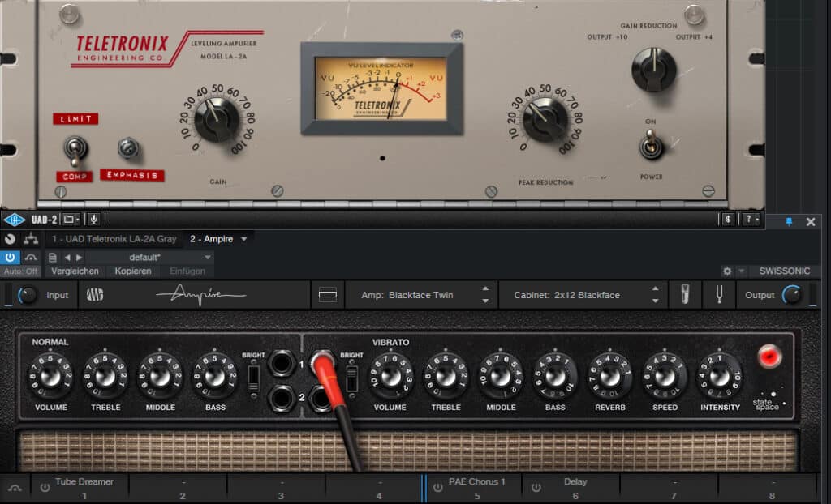
Task: Toggle the Vibrato channel Bright switch
Action: 351,378
